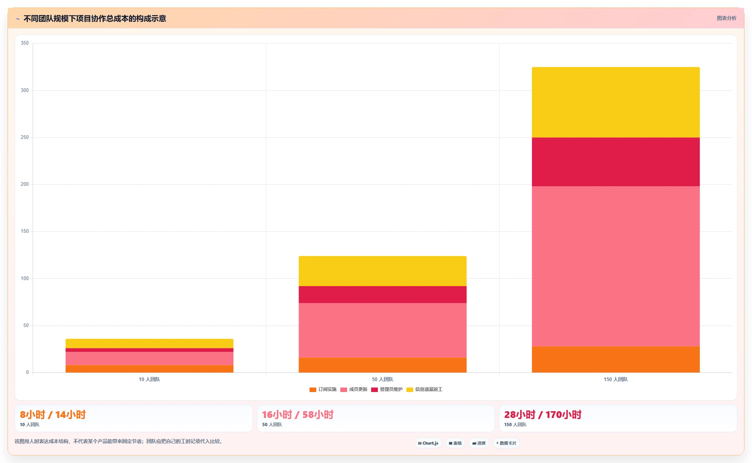Toggle the 管理员维护 legend series
The width and height of the screenshot is (752, 463).
(387, 389)
